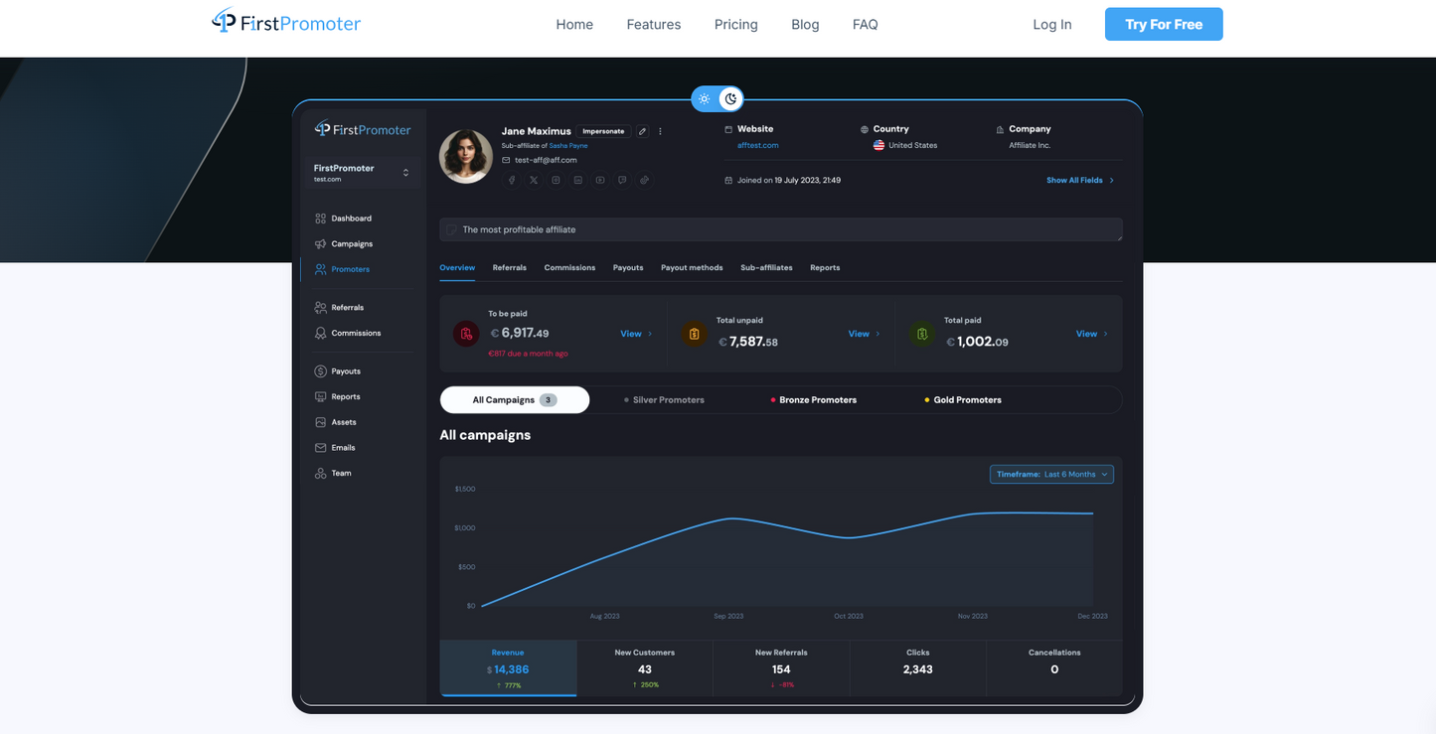Click Jane's TikTok social icon
Image resolution: width=1436 pixels, height=734 pixels.
[x=644, y=180]
